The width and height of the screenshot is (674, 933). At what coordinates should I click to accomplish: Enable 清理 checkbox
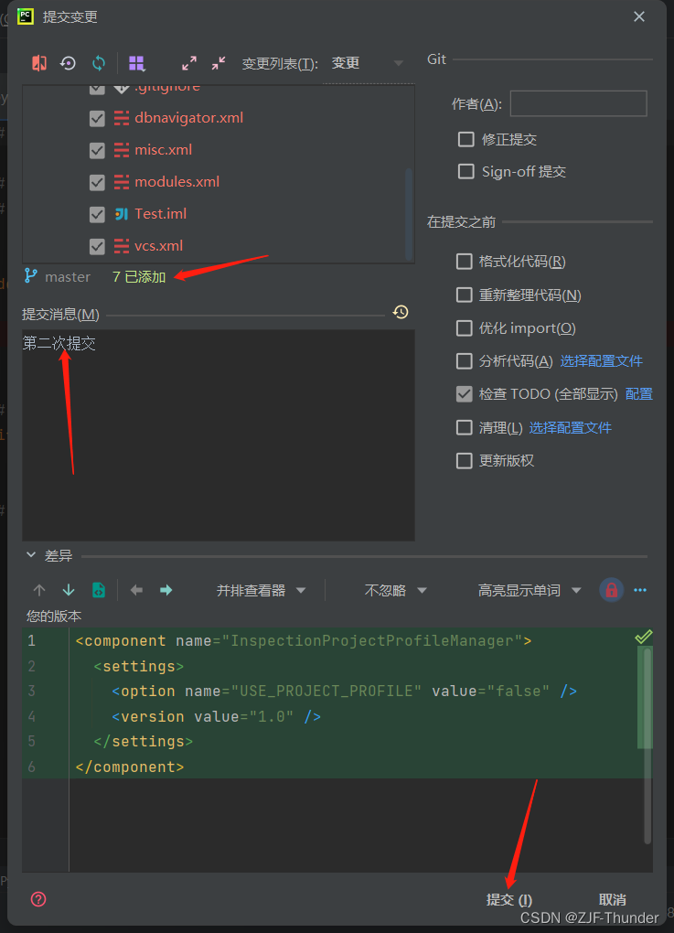[464, 427]
